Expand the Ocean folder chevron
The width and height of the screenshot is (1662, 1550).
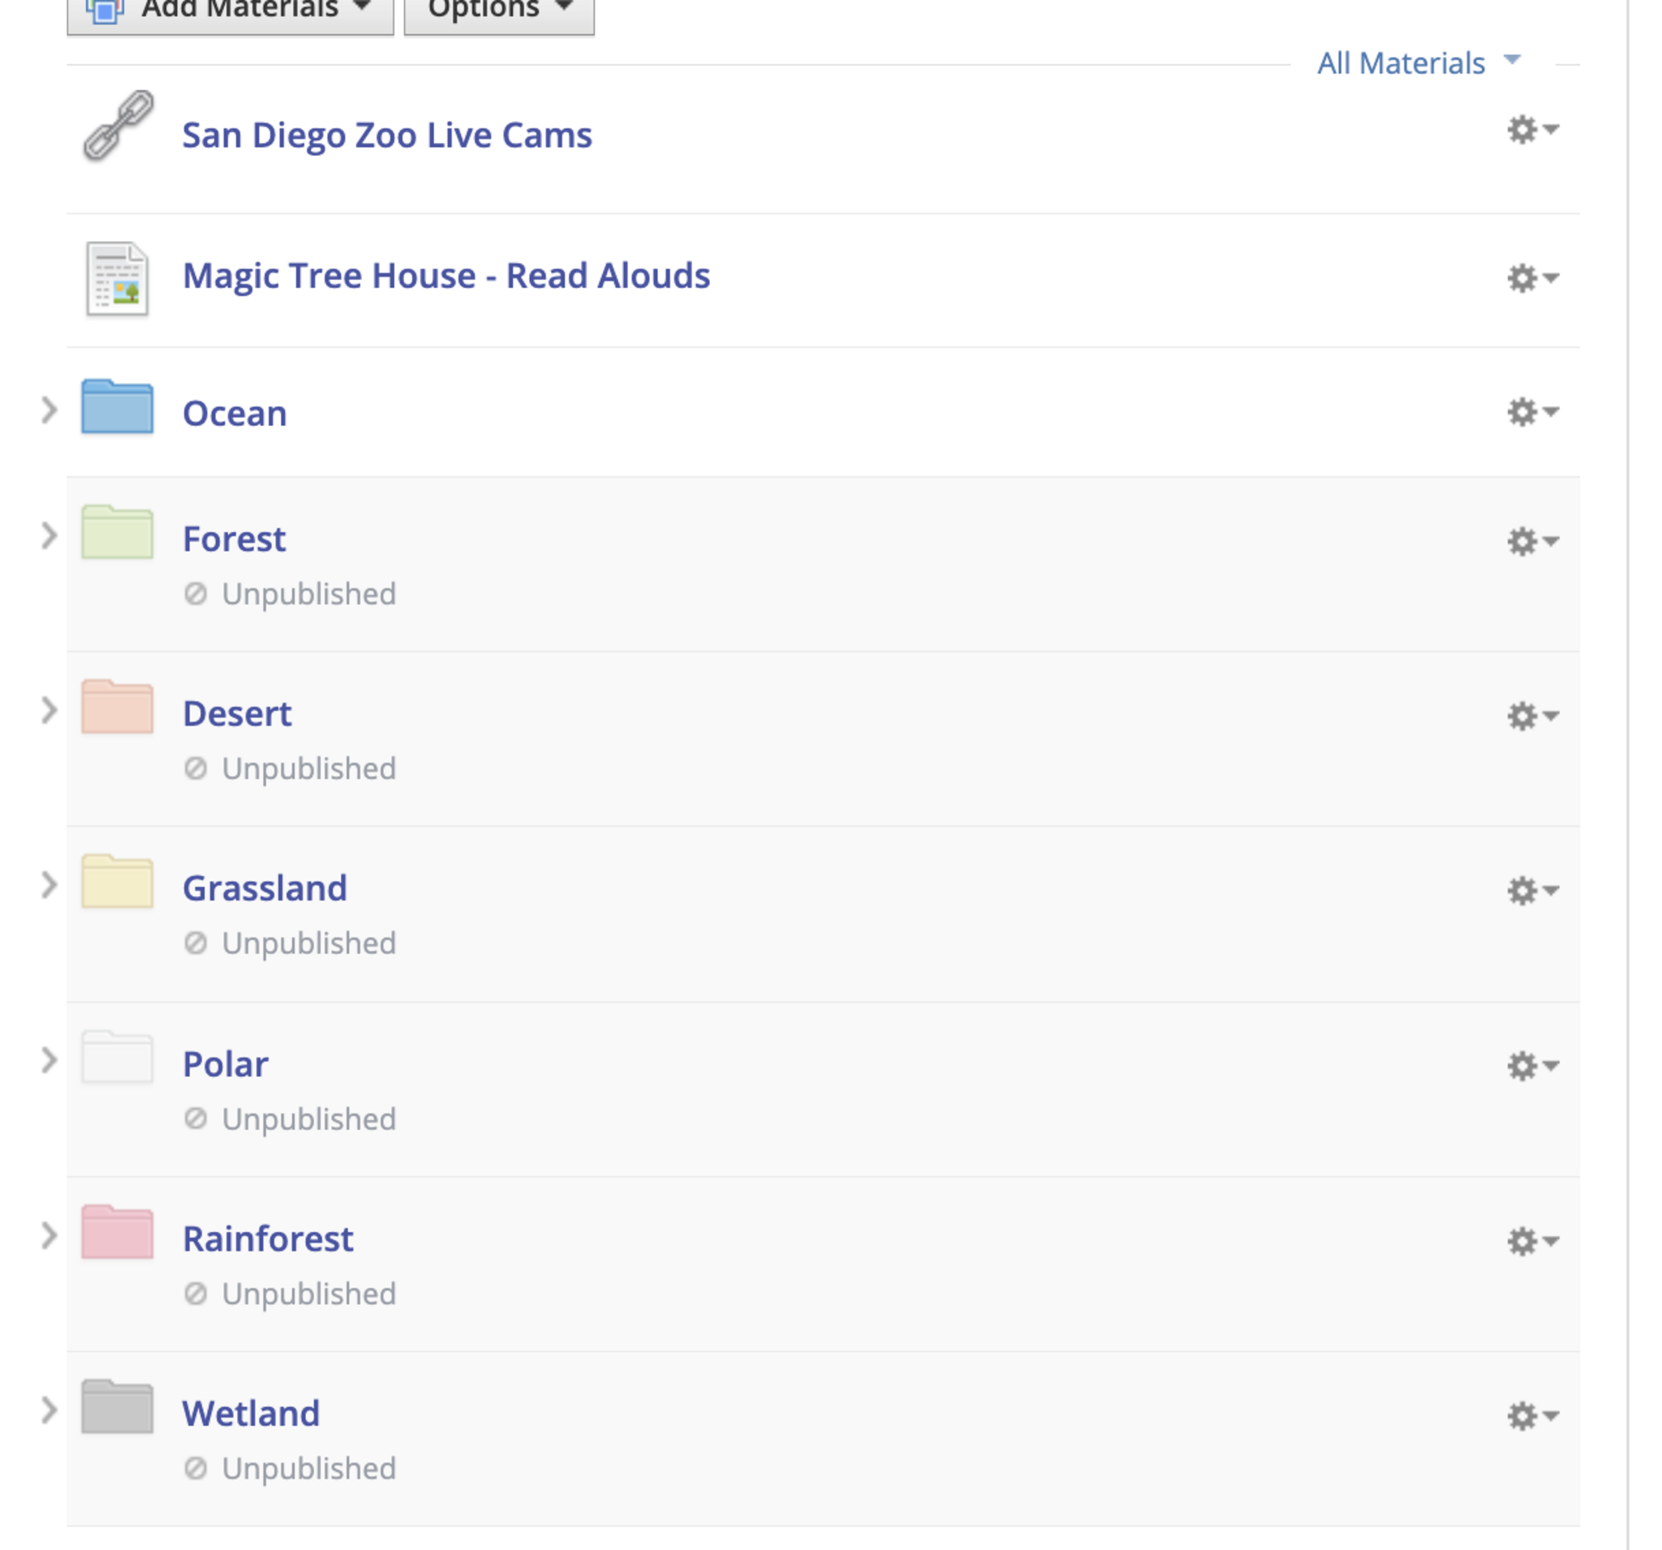50,411
